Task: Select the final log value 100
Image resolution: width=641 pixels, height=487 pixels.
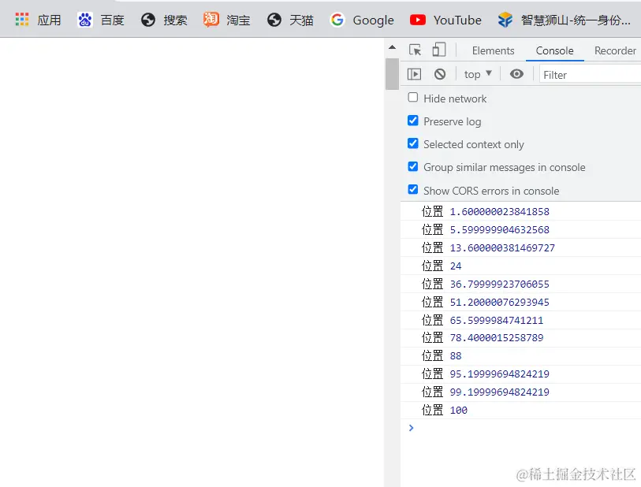Action: click(x=458, y=410)
